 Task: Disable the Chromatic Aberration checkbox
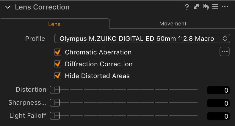(58, 52)
